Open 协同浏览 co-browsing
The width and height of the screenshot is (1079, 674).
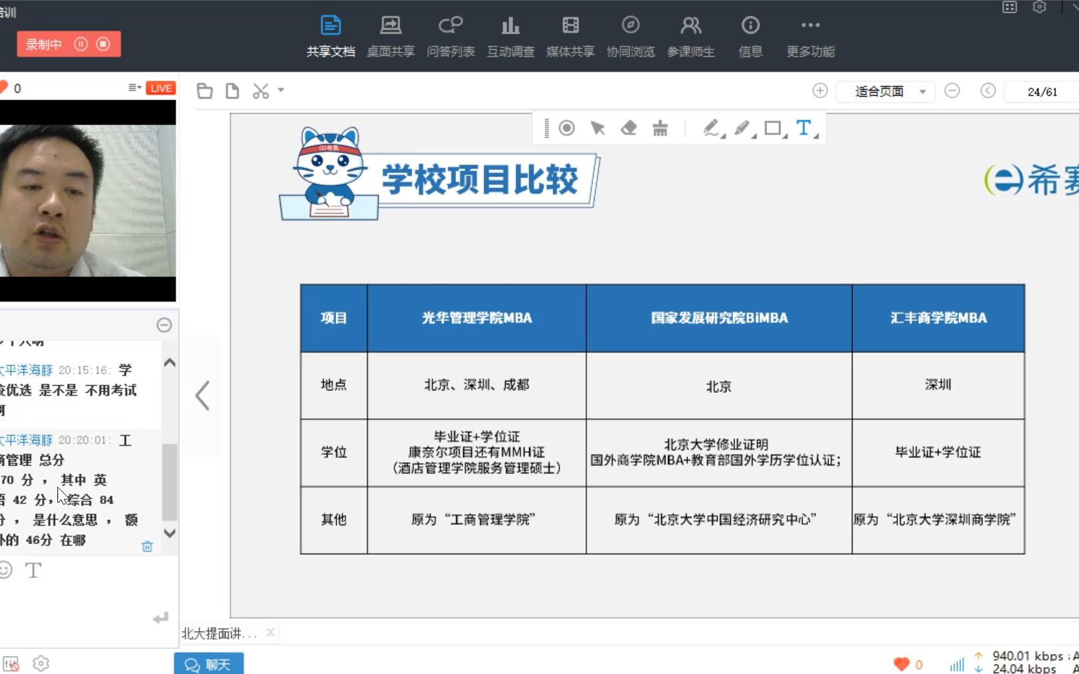click(630, 36)
